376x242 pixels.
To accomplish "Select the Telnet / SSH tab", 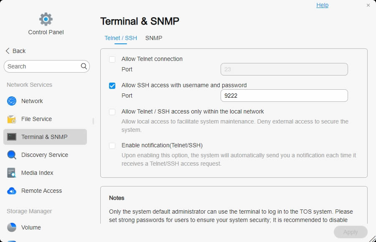I will point(121,38).
